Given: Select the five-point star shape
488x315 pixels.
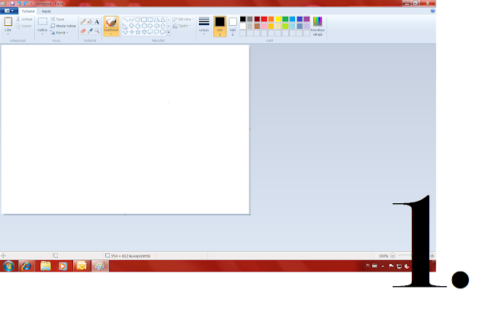Looking at the screenshot, I should click(137, 32).
